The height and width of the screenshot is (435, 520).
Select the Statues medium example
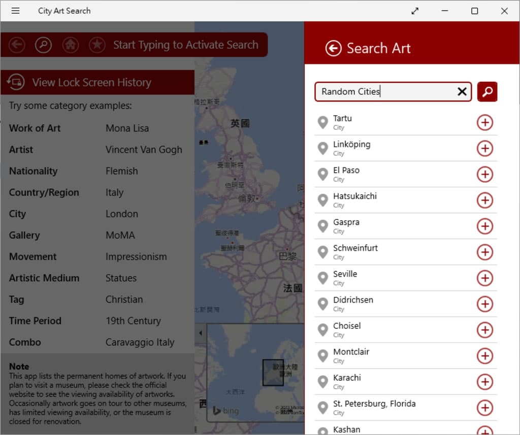click(121, 278)
